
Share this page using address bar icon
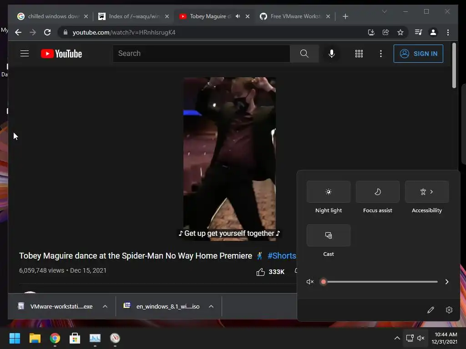click(x=386, y=32)
